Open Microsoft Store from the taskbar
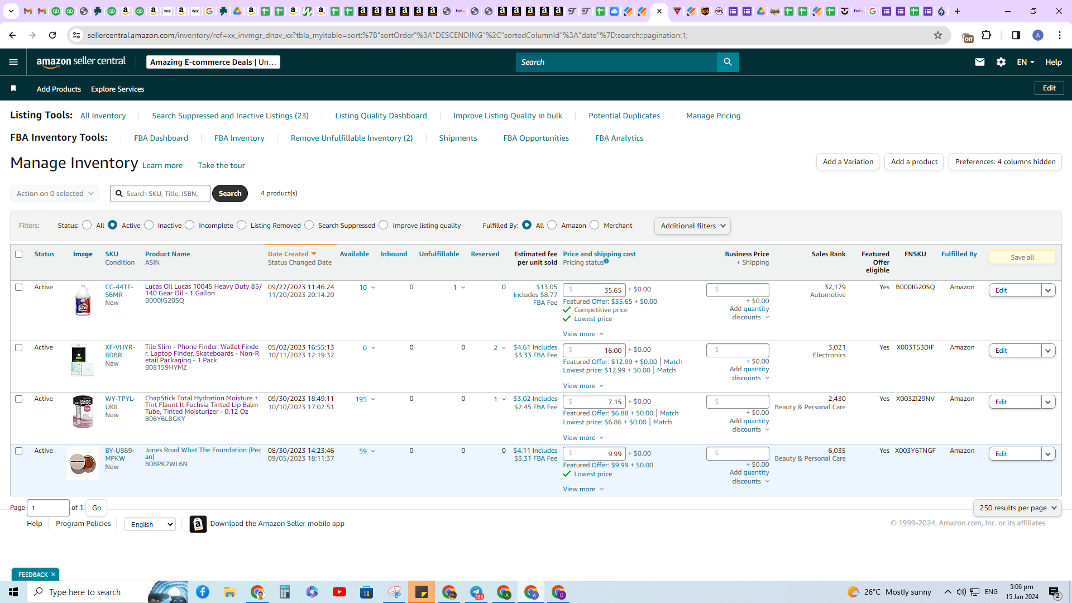 tap(367, 592)
